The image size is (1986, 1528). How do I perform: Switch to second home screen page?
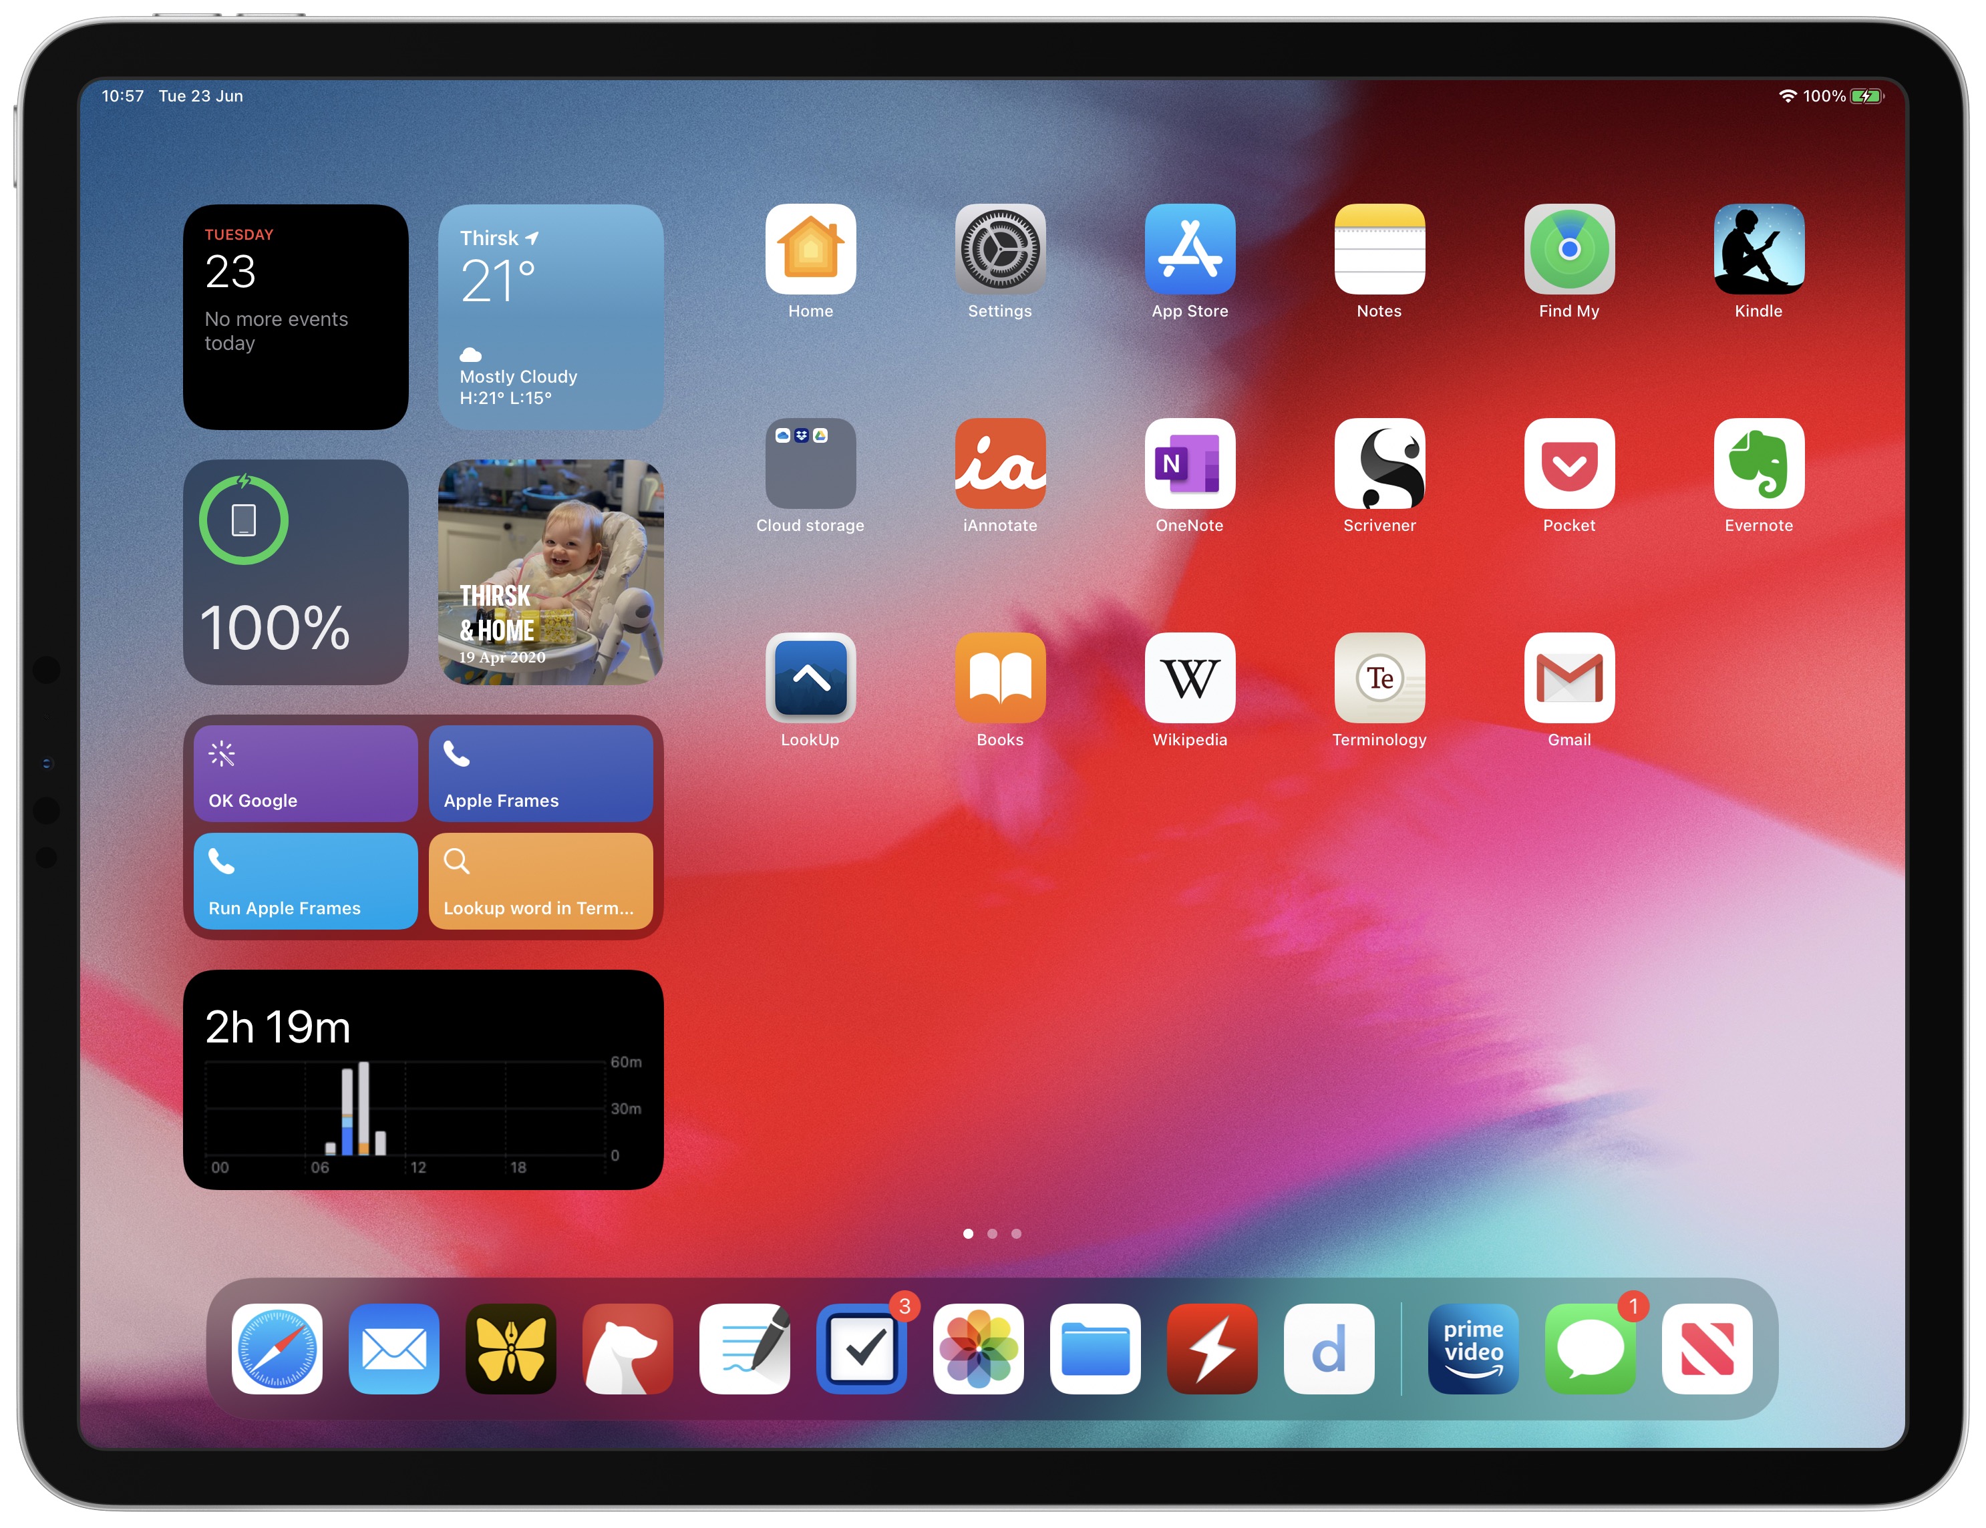(997, 1233)
